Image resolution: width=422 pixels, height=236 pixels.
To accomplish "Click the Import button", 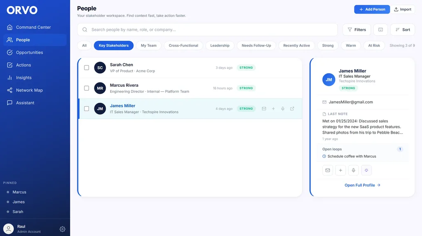I will pyautogui.click(x=403, y=9).
